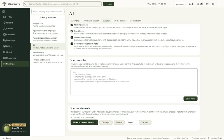
Task: Click Make your own format button
Action: (84, 122)
